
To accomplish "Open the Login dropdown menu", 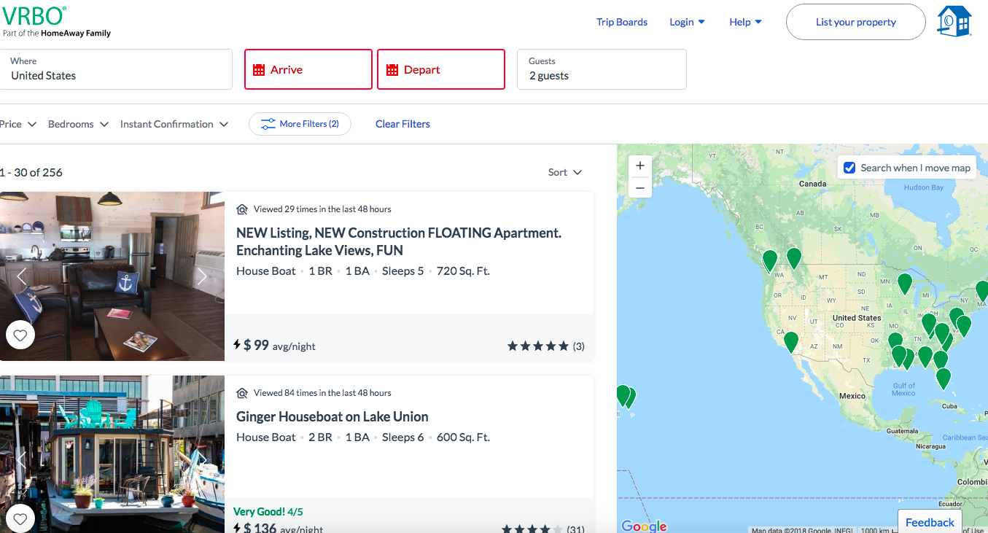I will (x=687, y=22).
